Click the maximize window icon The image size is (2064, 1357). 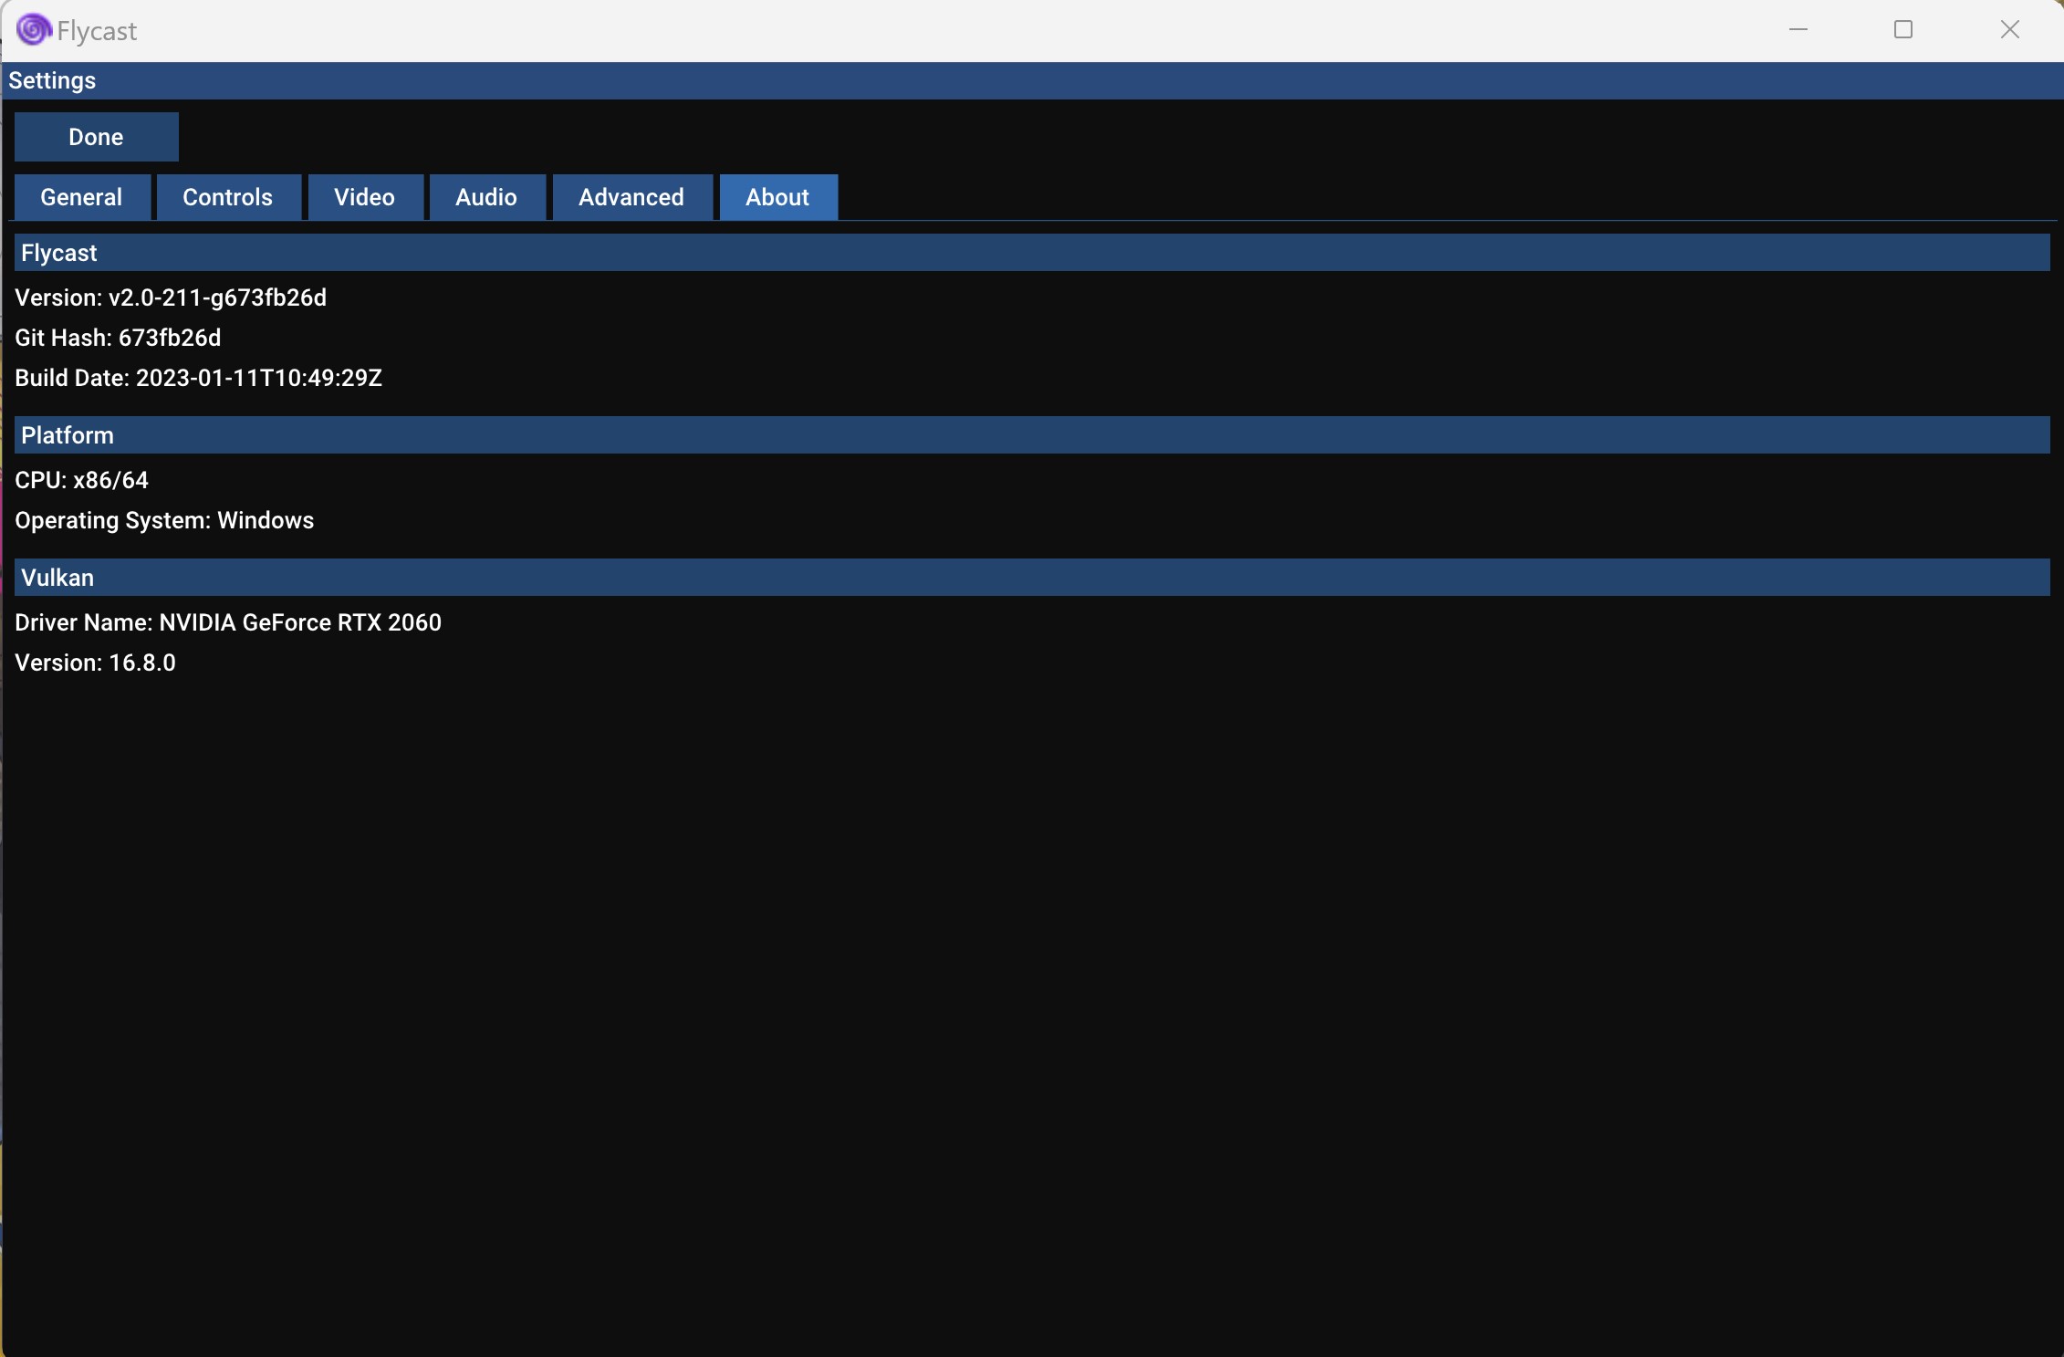[x=1904, y=30]
